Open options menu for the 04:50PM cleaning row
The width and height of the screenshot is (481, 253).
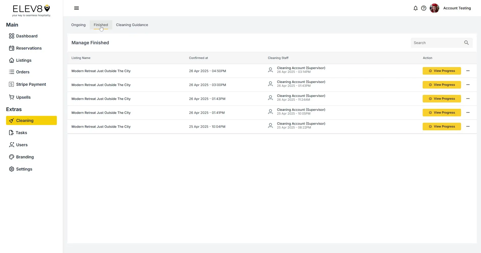[x=468, y=71]
